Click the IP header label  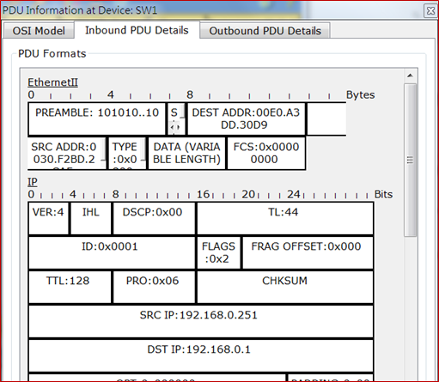[x=33, y=182]
